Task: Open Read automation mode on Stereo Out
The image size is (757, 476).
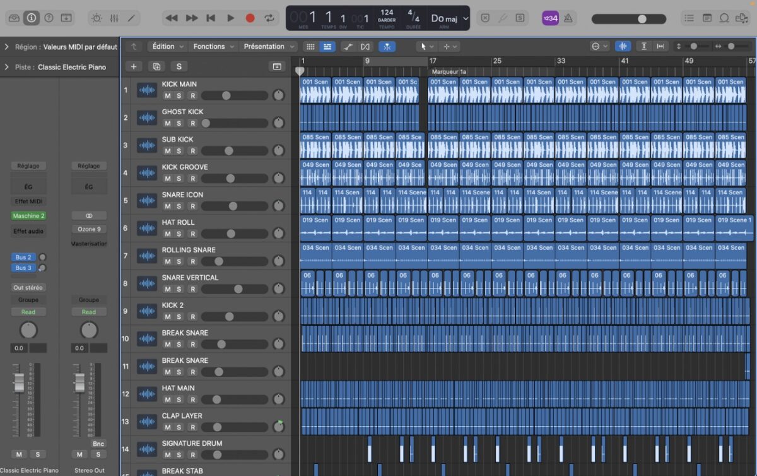Action: coord(89,312)
